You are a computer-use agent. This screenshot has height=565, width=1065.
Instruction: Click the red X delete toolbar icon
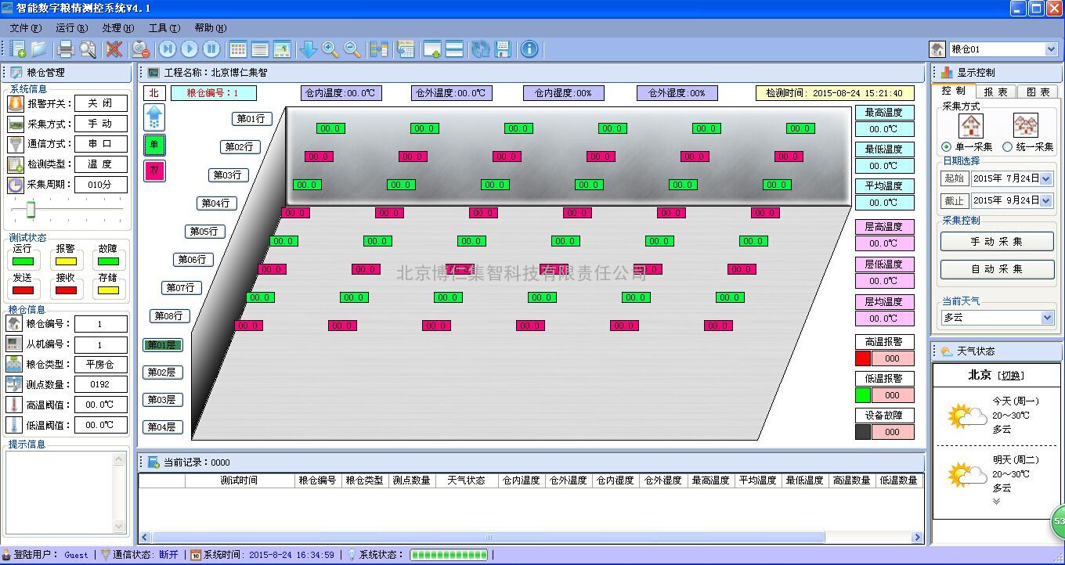(x=114, y=49)
